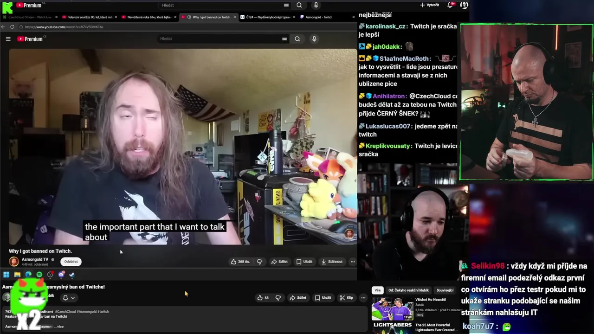Reload the page with the refresh icon
Screen dimensions: 594x334
(x=12, y=27)
